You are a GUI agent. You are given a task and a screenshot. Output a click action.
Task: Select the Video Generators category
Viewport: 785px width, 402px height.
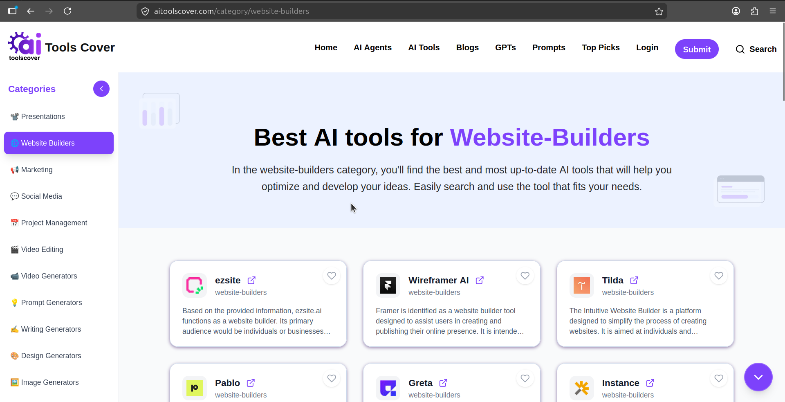(x=59, y=276)
